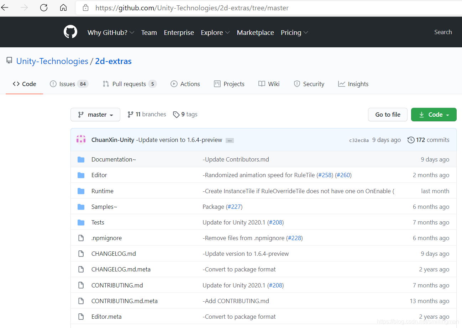Open commit hash c32ec8a
Viewport: 462px width, 328px height.
point(359,140)
